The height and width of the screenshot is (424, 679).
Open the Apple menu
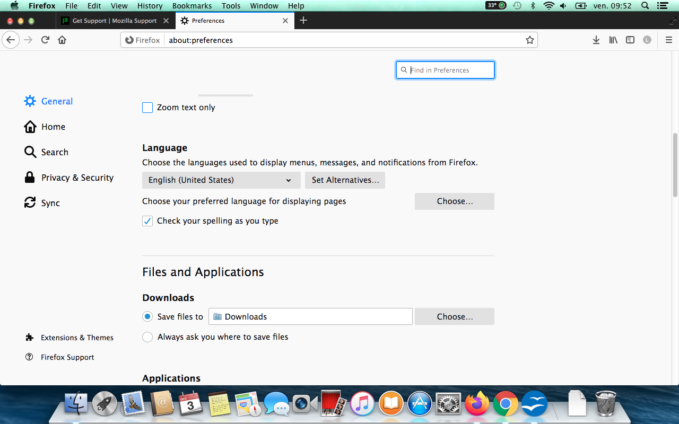click(14, 6)
